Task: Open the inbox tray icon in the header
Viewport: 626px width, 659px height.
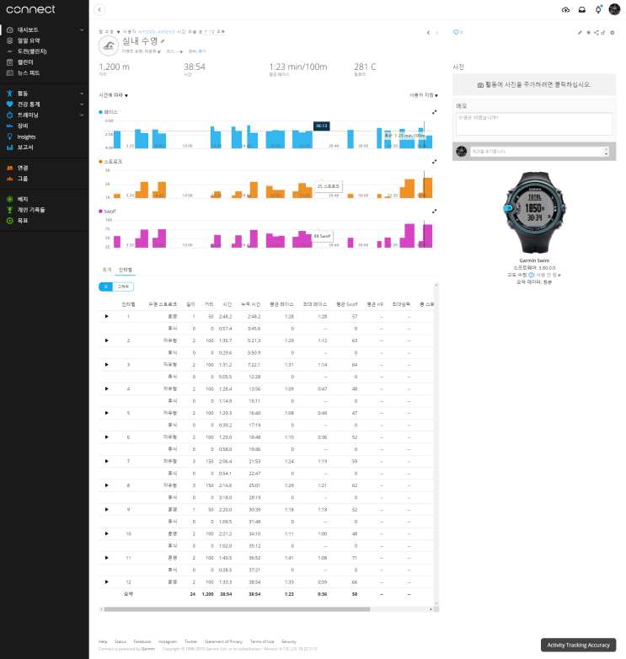Action: pyautogui.click(x=582, y=9)
